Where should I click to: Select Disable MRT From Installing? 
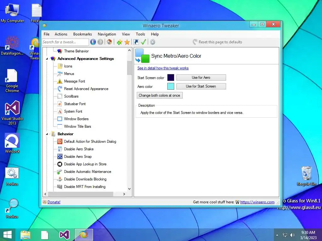tap(85, 187)
